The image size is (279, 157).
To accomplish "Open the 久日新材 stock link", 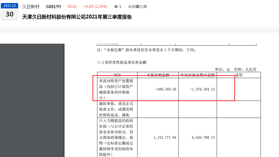I will point(31,7).
